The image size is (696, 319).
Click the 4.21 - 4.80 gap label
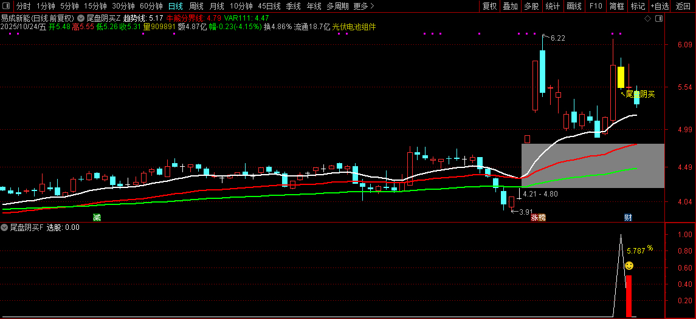click(x=540, y=193)
